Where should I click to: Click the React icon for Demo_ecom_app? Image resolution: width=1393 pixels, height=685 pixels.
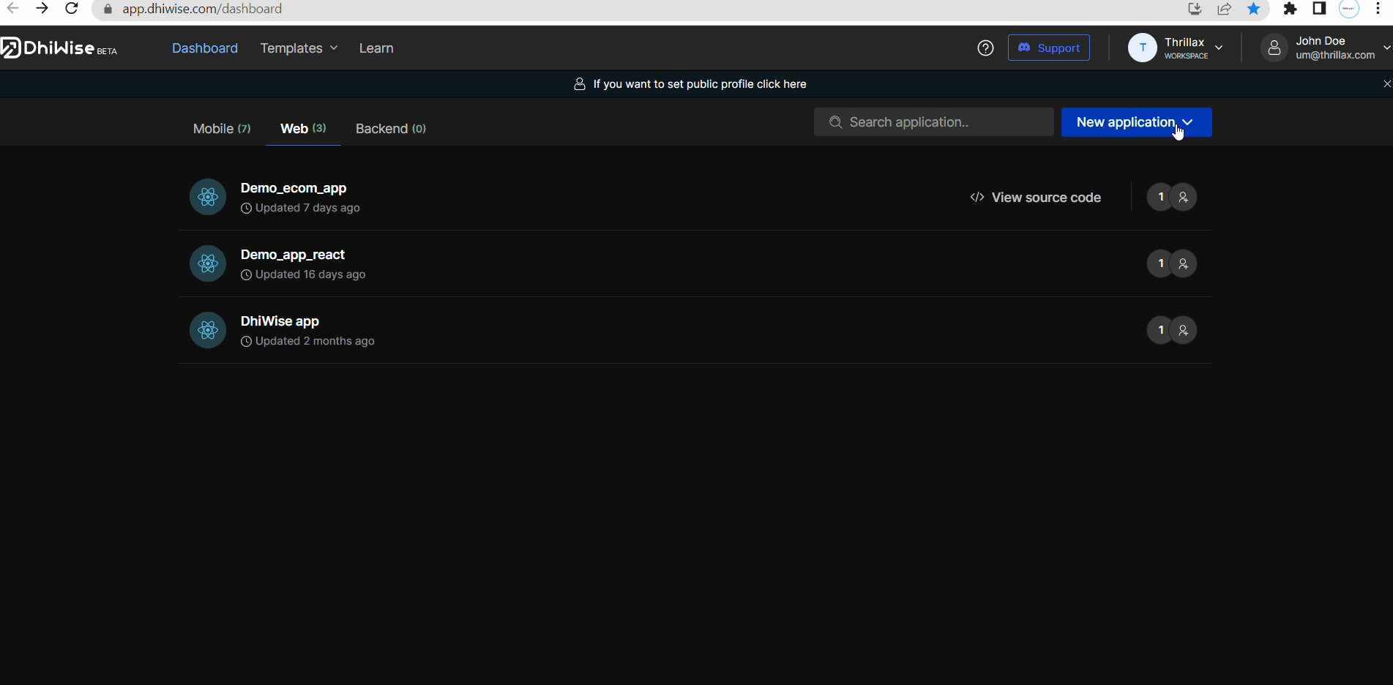click(208, 197)
